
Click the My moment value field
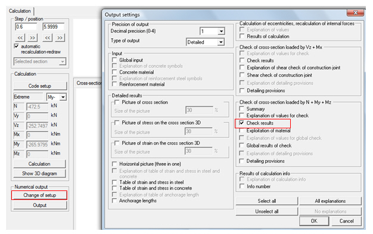coord(37,144)
